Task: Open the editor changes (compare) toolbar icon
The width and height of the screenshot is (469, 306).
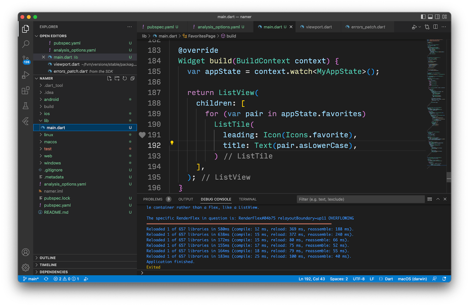Action: click(x=427, y=27)
